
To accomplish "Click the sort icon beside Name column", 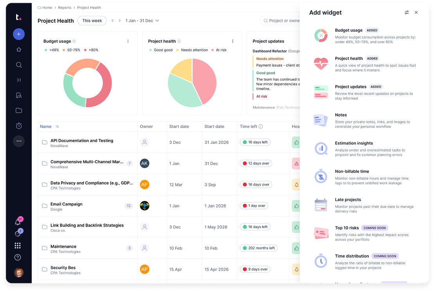I will [x=57, y=126].
